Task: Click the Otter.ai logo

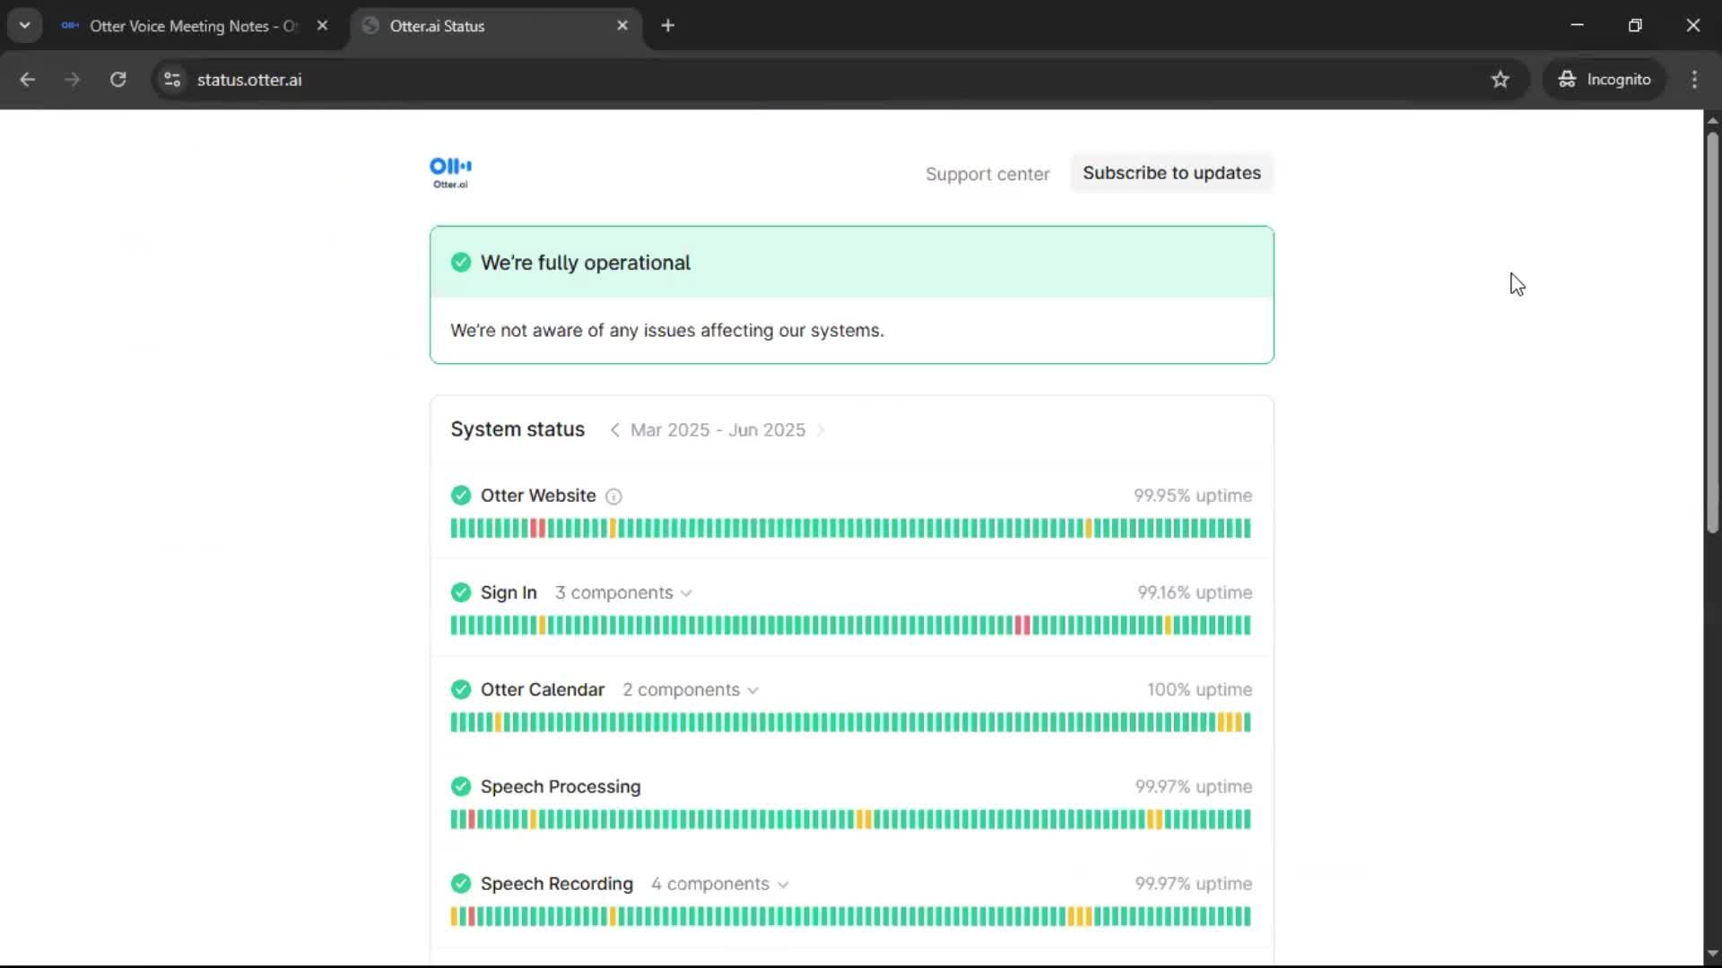Action: (450, 173)
